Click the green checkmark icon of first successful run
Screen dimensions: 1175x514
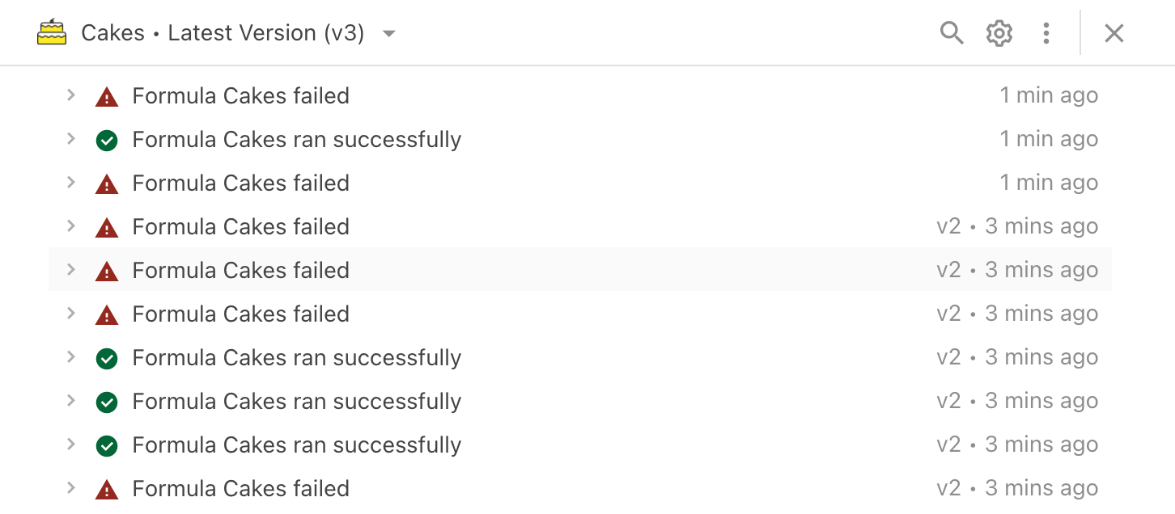[107, 141]
